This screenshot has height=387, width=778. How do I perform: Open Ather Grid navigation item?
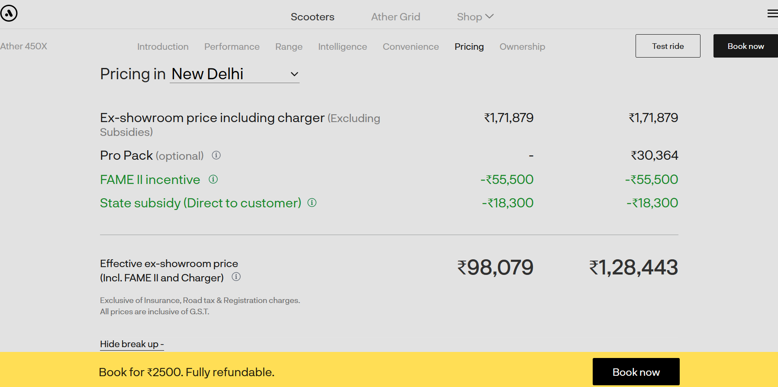396,17
